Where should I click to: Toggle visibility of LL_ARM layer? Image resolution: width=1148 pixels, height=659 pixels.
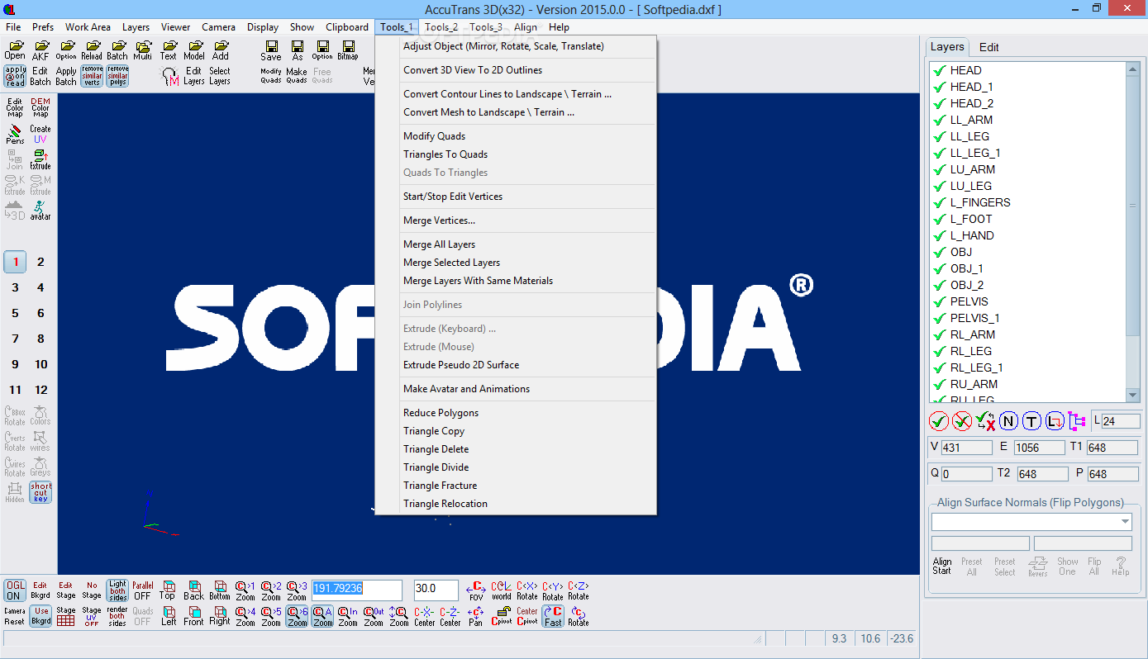(x=939, y=120)
